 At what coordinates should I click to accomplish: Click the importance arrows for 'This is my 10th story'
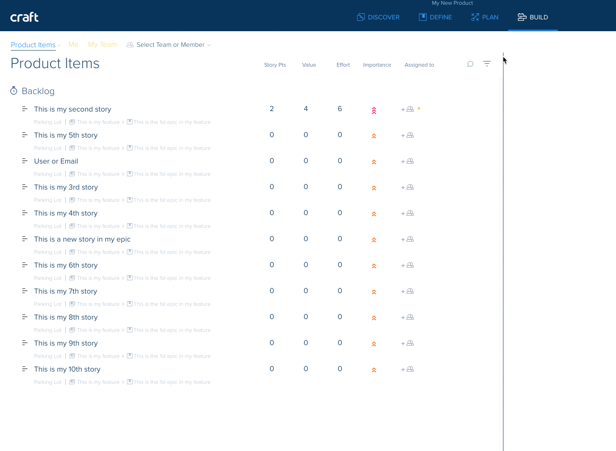coord(373,370)
